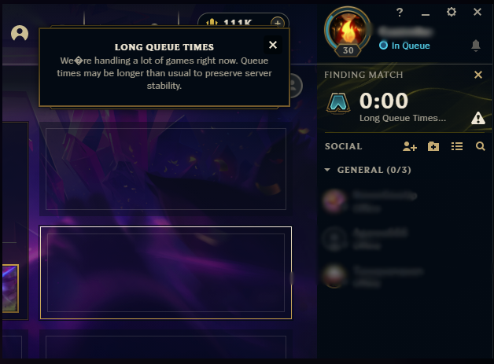Dismiss the Long Queue Times popup
The image size is (494, 364).
273,45
